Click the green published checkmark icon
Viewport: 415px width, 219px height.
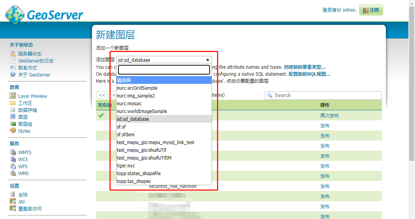101,115
